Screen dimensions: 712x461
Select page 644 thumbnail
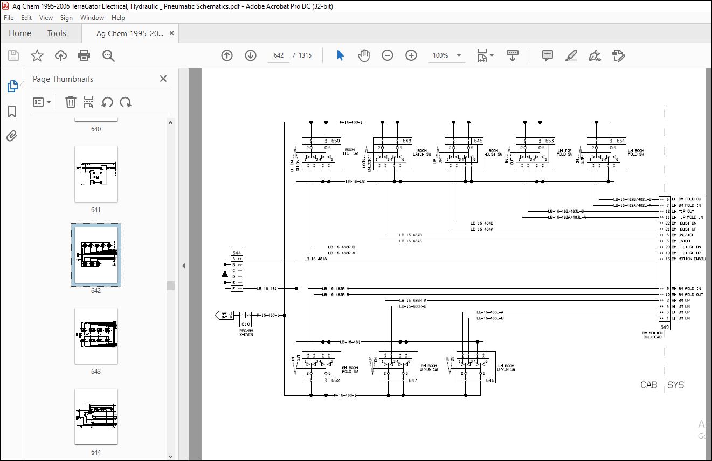tap(96, 416)
